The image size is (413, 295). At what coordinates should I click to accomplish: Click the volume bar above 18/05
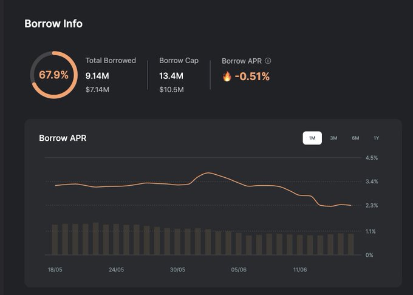coord(55,240)
